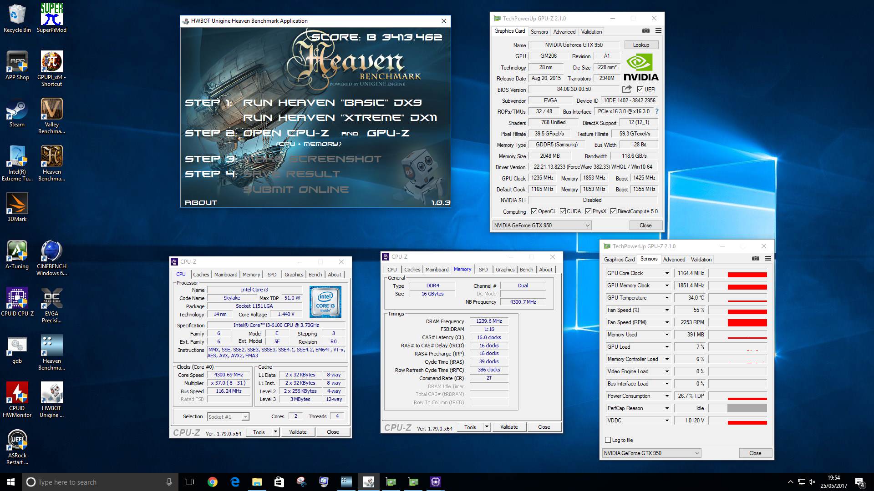Screen dimensions: 874x491
Task: Launch A-Tuning from the desktop
Action: [17, 255]
